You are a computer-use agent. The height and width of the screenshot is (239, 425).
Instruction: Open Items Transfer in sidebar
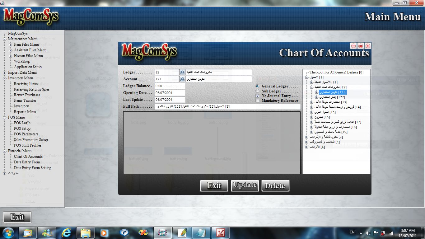pyautogui.click(x=25, y=101)
